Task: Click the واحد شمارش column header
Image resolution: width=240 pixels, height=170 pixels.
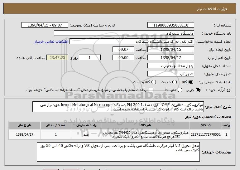Action: (86, 125)
